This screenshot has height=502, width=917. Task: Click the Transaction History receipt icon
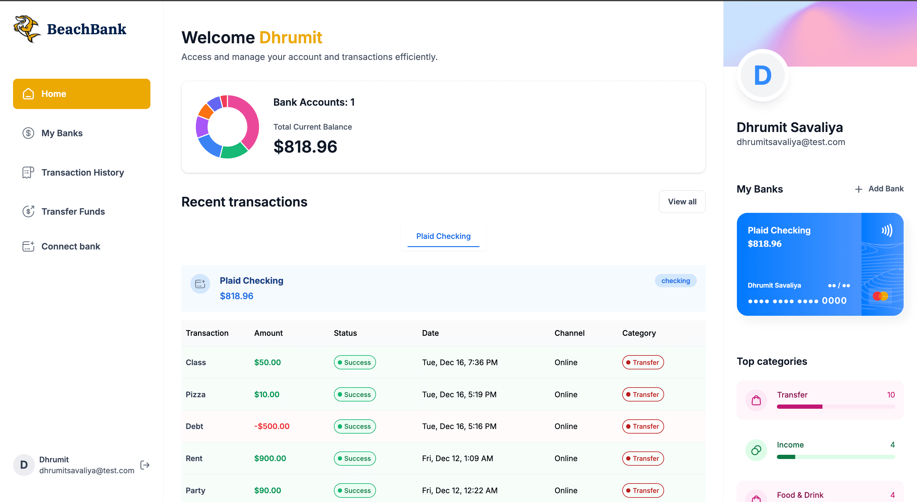pos(29,172)
